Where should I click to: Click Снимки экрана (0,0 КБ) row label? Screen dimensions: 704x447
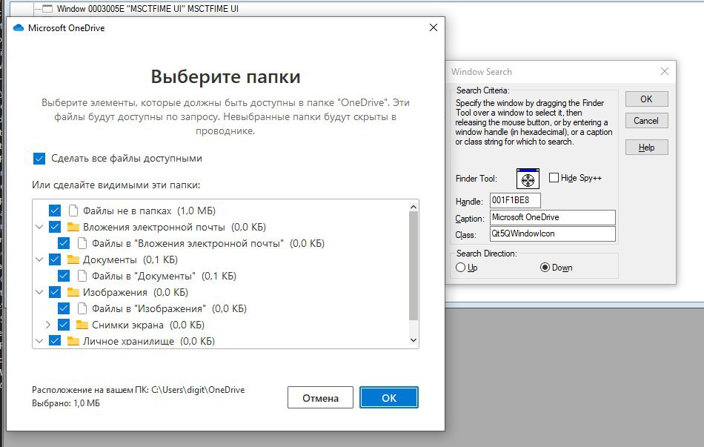click(x=148, y=325)
